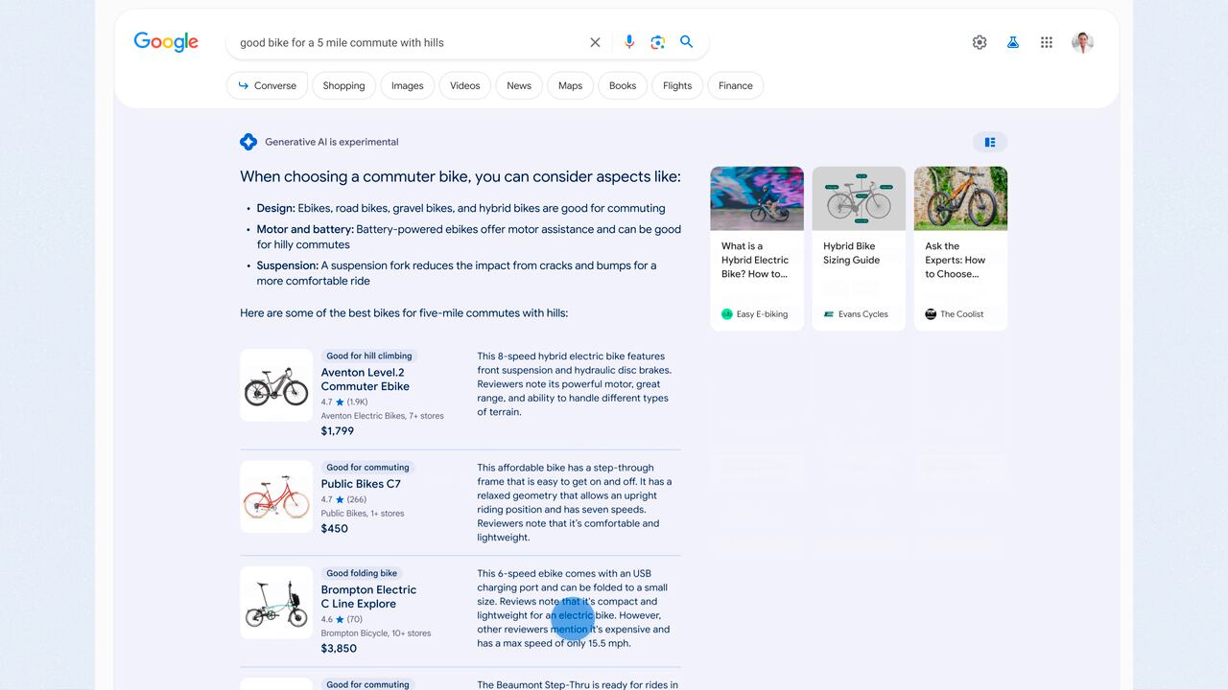The image size is (1228, 690).
Task: Select the Aventon Level.2 Commuter Ebike link
Action: [365, 379]
